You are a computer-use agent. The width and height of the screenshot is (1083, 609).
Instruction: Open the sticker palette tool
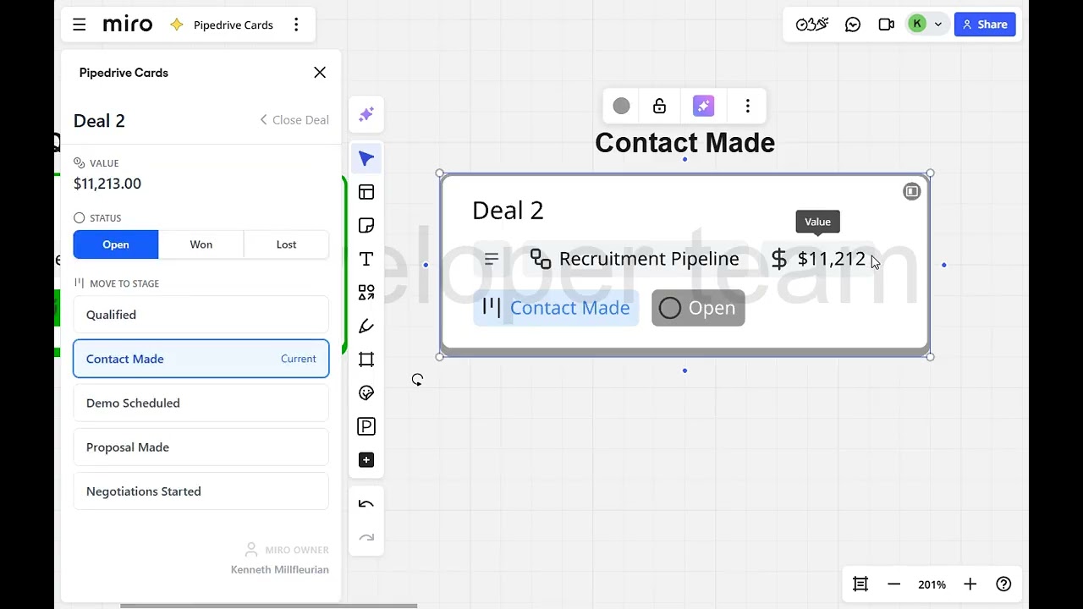click(366, 392)
